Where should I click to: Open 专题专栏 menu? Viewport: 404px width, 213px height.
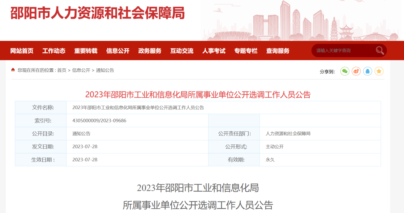pyautogui.click(x=246, y=51)
